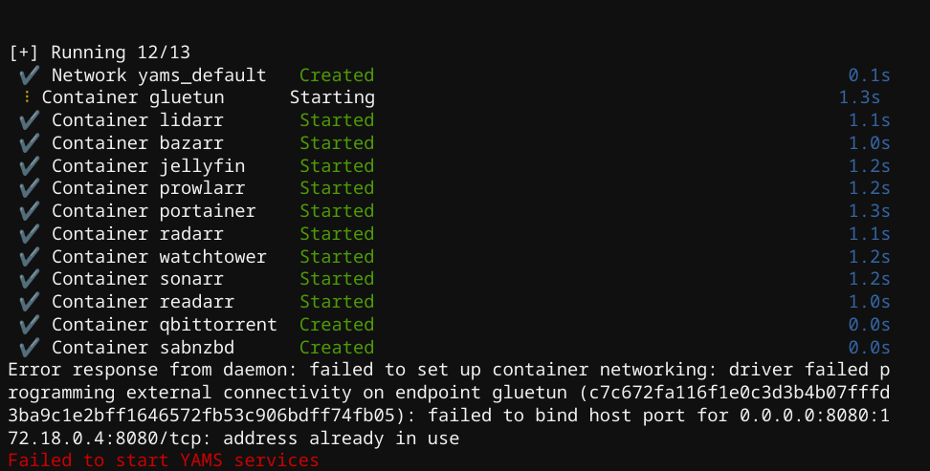
Task: Click the checkmark next to Container sabnzbd
Action: coord(28,348)
